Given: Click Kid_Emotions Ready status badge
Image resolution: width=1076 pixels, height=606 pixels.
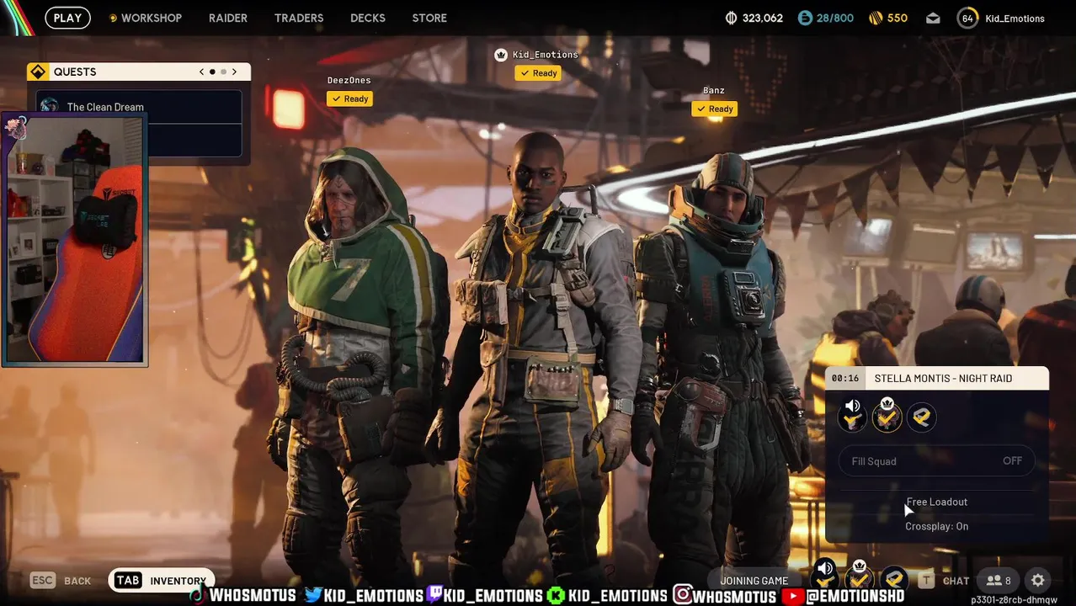Looking at the screenshot, I should pyautogui.click(x=538, y=73).
